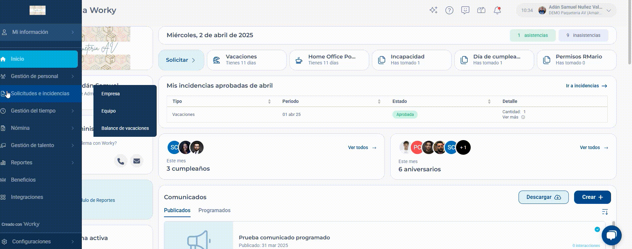Click the Mi información person icon
This screenshot has height=249, width=632.
pos(4,32)
